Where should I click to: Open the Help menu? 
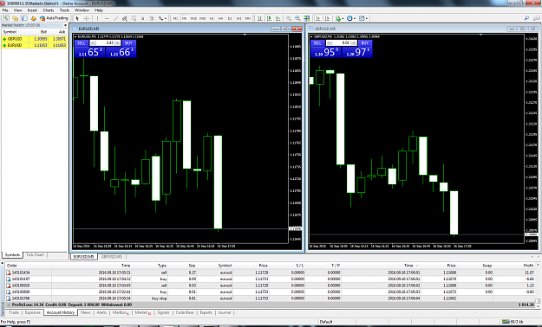(99, 10)
